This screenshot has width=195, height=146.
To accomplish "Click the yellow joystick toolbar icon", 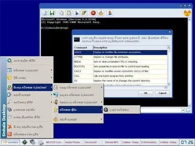I will pos(101,13).
